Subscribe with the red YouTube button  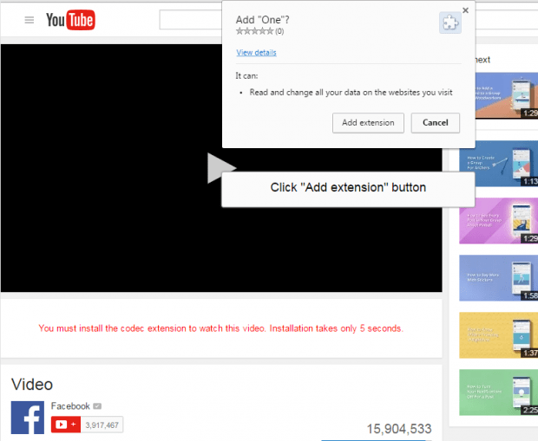[x=66, y=425]
